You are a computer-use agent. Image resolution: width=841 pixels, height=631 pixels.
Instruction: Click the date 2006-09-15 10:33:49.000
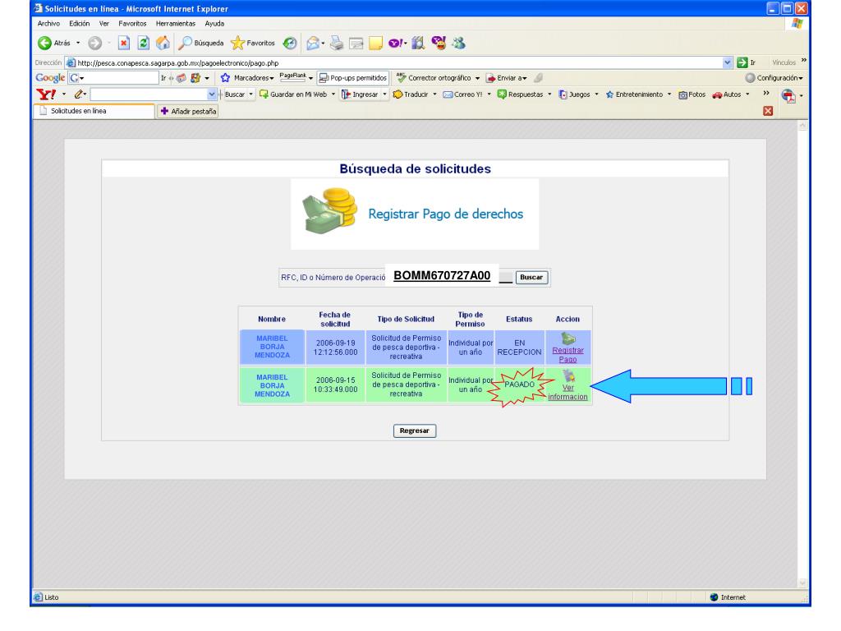335,385
